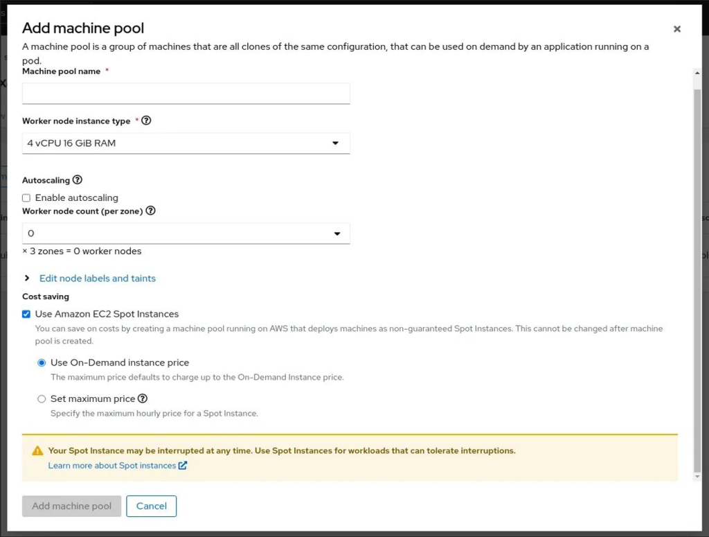Select the Set maximum price option
This screenshot has width=709, height=537.
[x=42, y=398]
